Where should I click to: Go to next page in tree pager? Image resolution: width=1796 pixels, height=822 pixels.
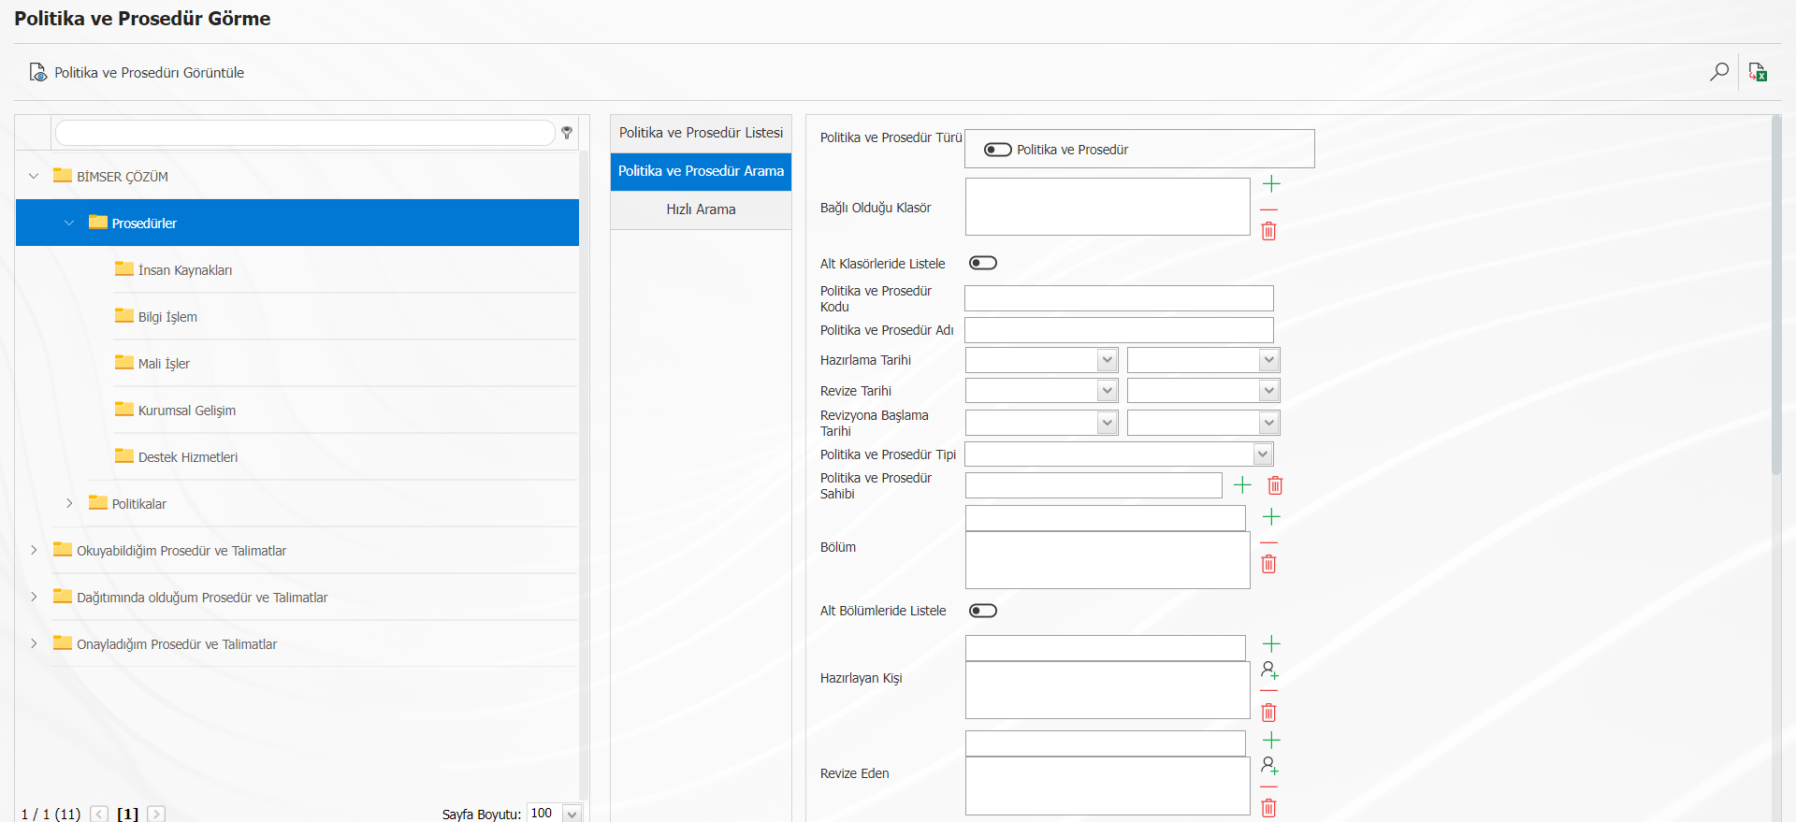click(156, 814)
